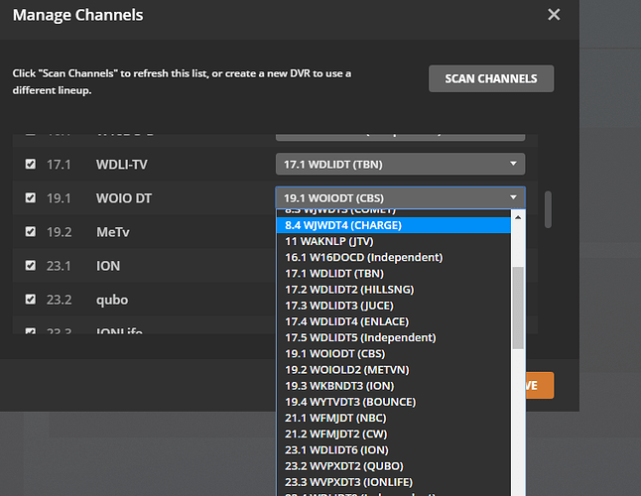Click the qubo channel name
The width and height of the screenshot is (641, 496).
tap(112, 300)
